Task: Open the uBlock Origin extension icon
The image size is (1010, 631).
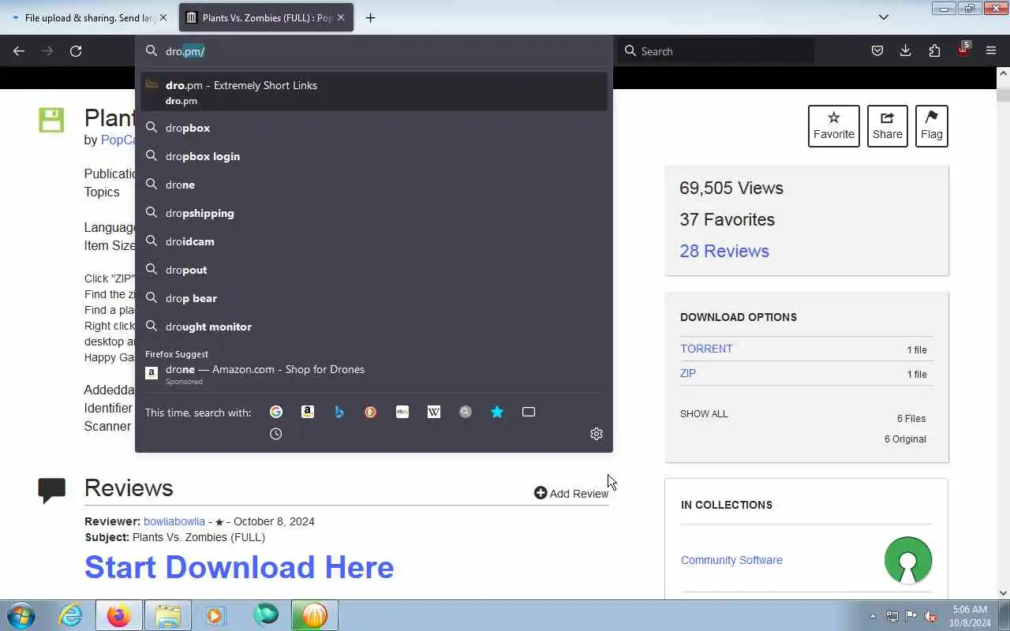Action: click(963, 50)
